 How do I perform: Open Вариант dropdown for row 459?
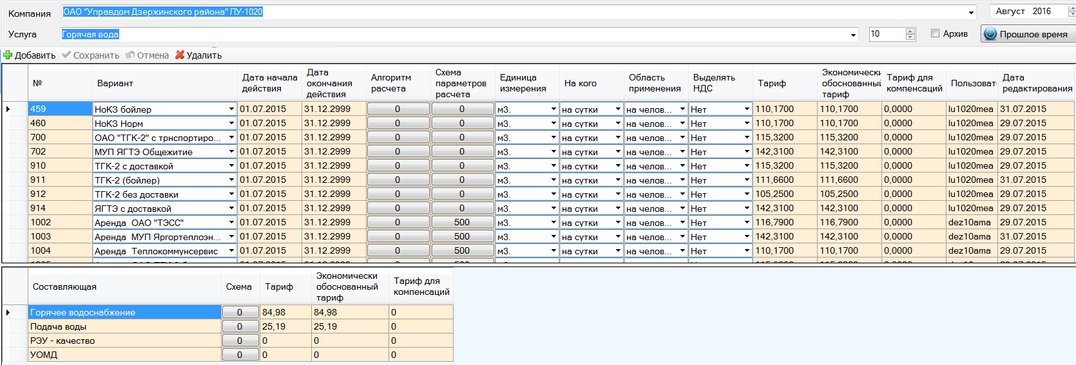[231, 109]
